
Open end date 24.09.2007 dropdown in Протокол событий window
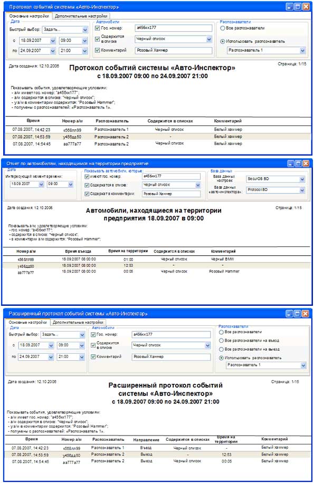(x=53, y=51)
